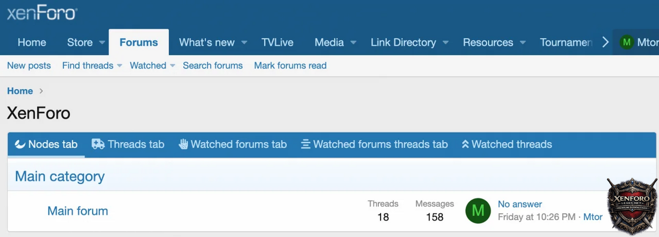Expand the Store dropdown arrow
659x237 pixels.
click(102, 43)
